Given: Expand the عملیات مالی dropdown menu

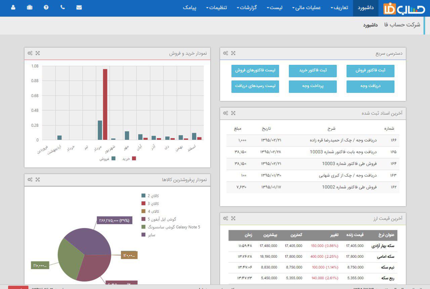Looking at the screenshot, I should [306, 8].
